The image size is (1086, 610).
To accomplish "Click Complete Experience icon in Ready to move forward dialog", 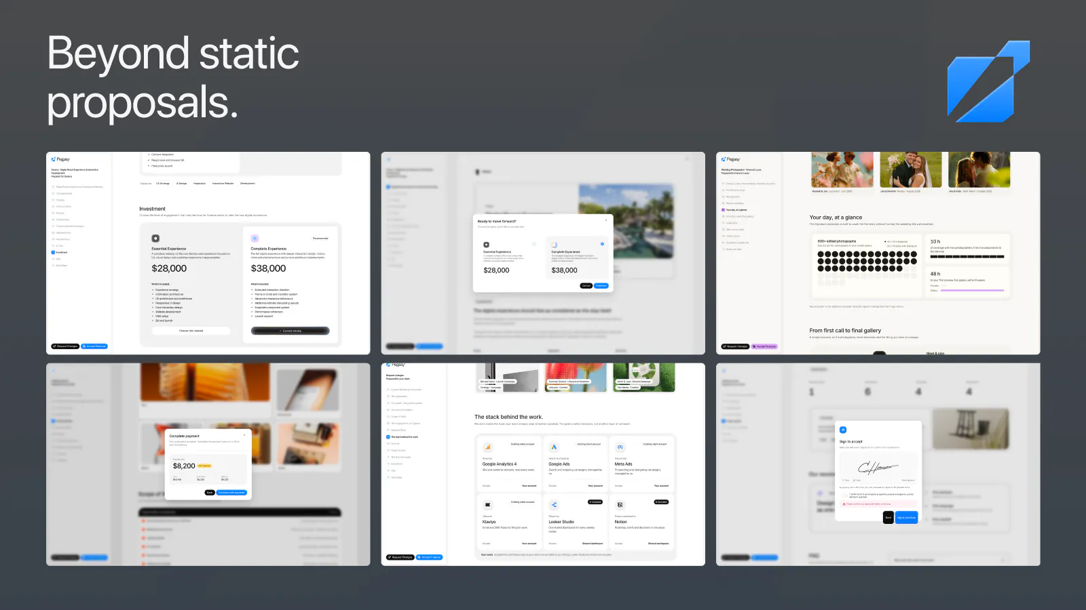I will point(554,245).
